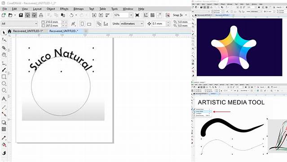Switch page to Portrait orientation
287x162 pixels.
click(x=82, y=24)
